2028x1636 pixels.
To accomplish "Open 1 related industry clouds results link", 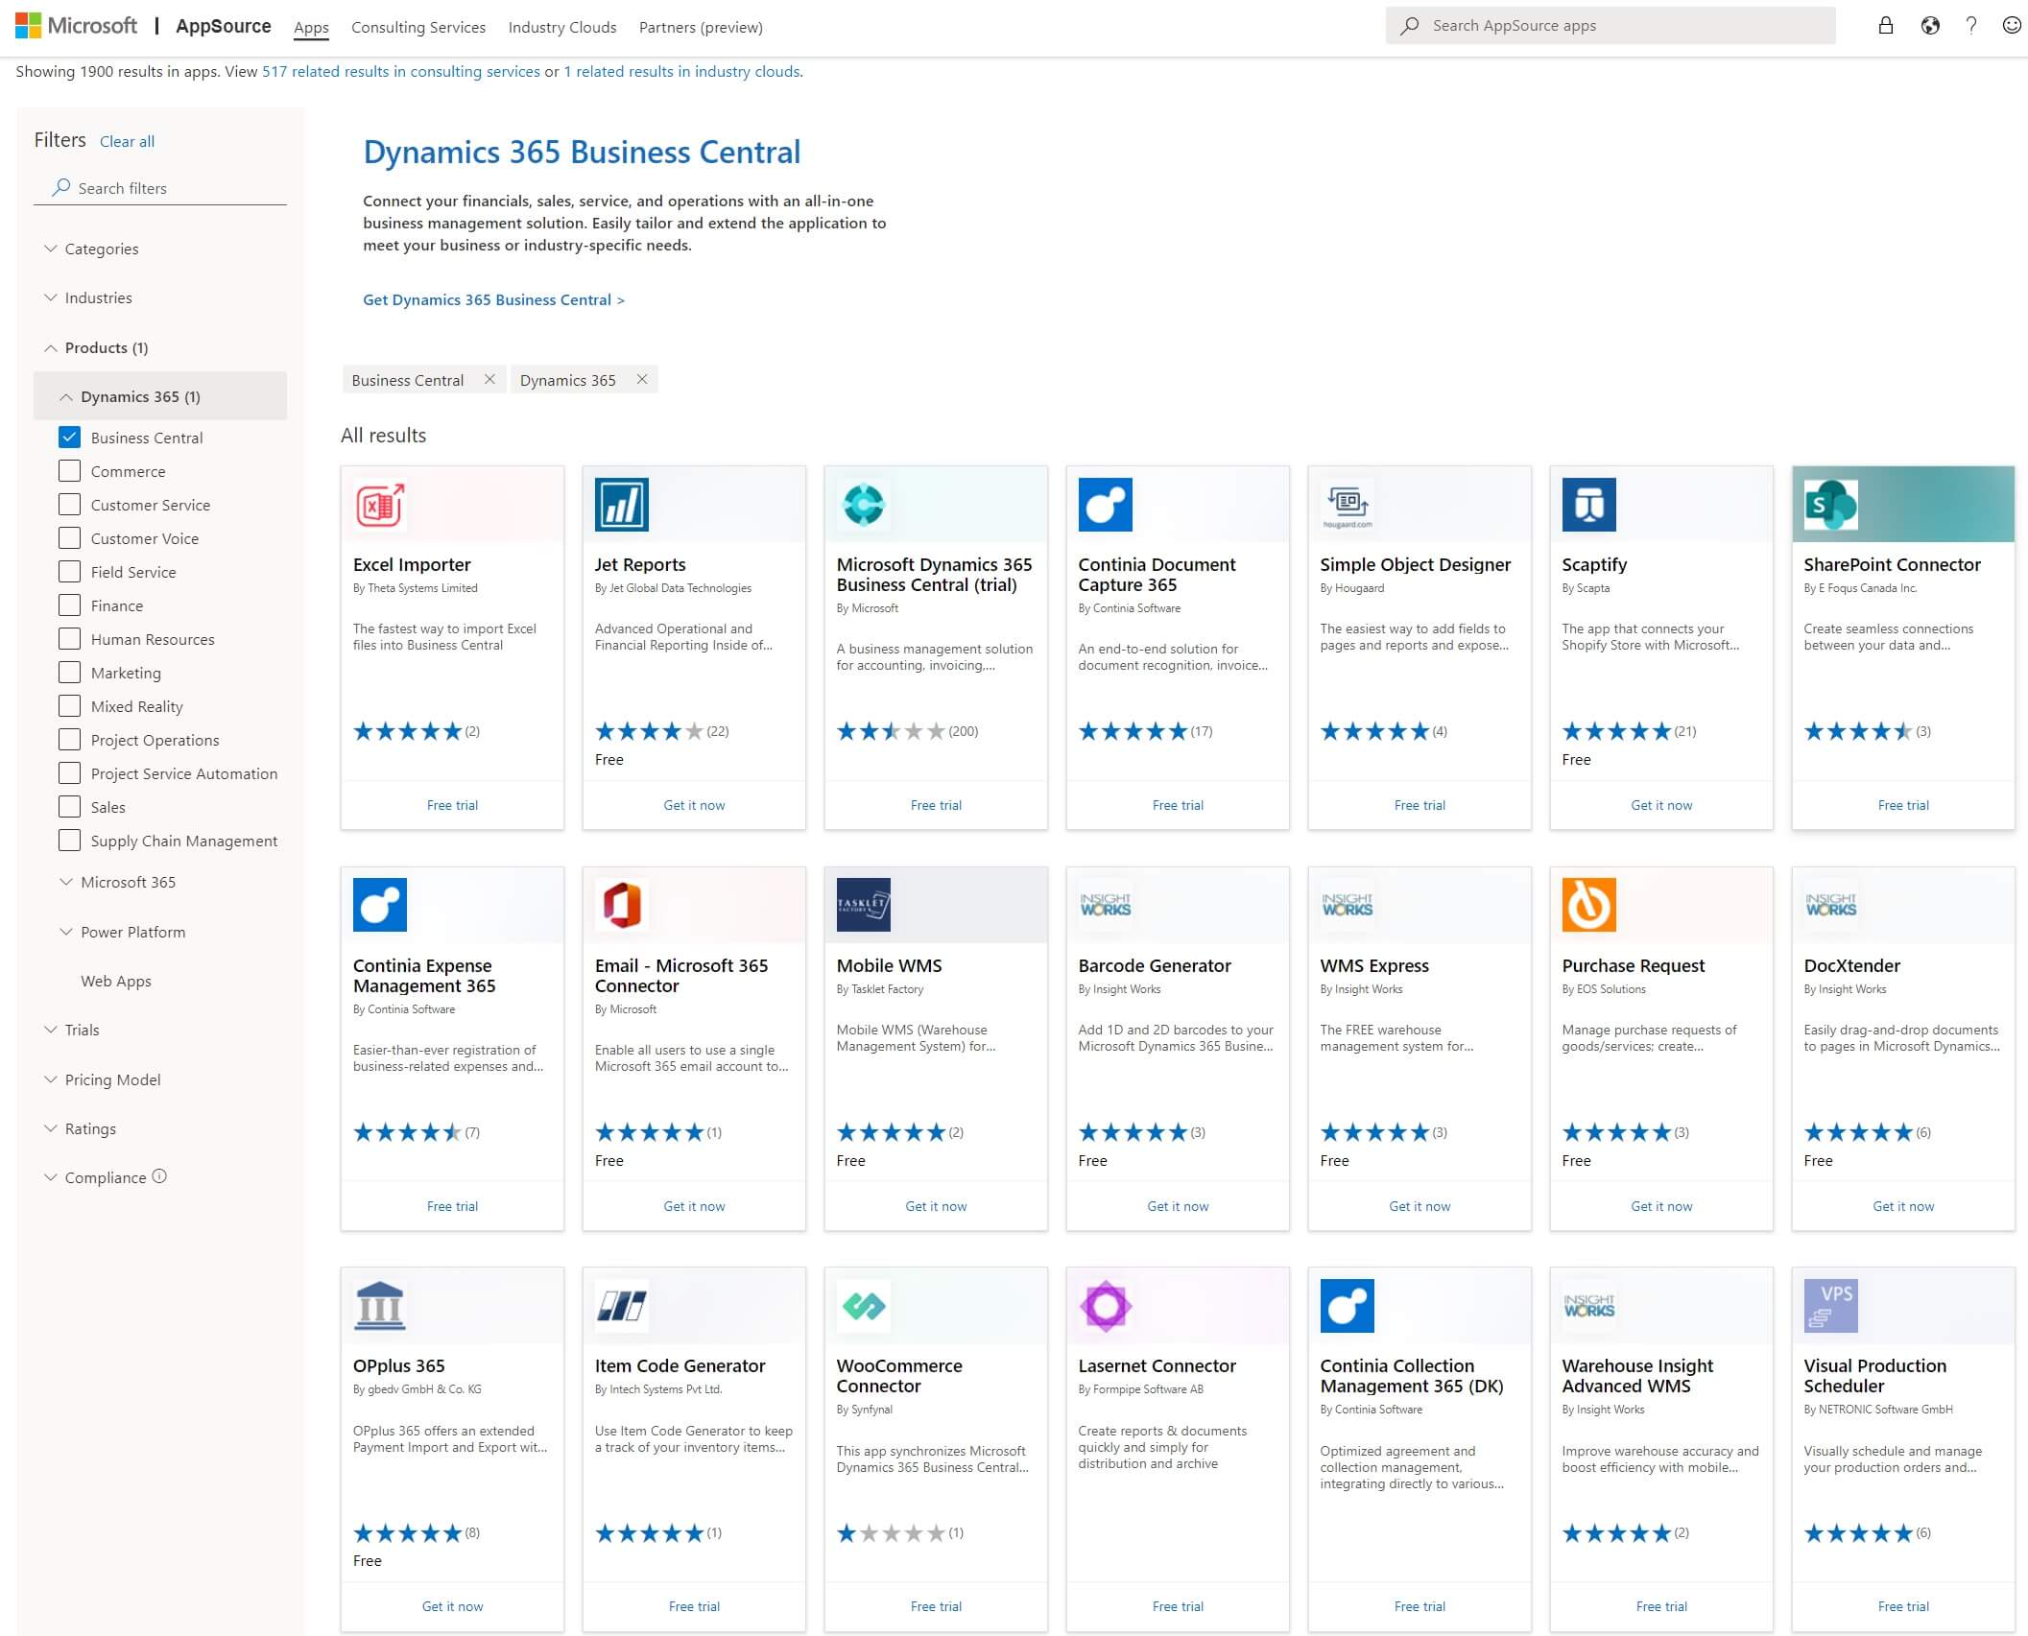I will (682, 71).
